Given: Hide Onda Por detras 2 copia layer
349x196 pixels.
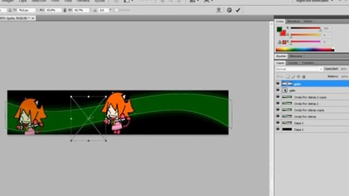Looking at the screenshot, I should click(278, 97).
